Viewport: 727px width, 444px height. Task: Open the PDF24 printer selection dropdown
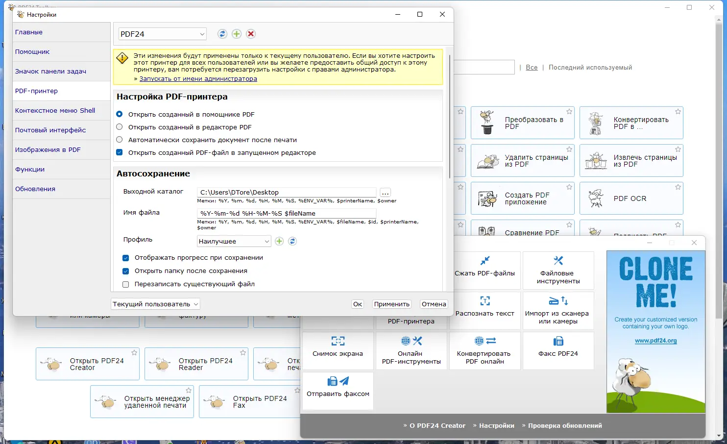coord(162,34)
